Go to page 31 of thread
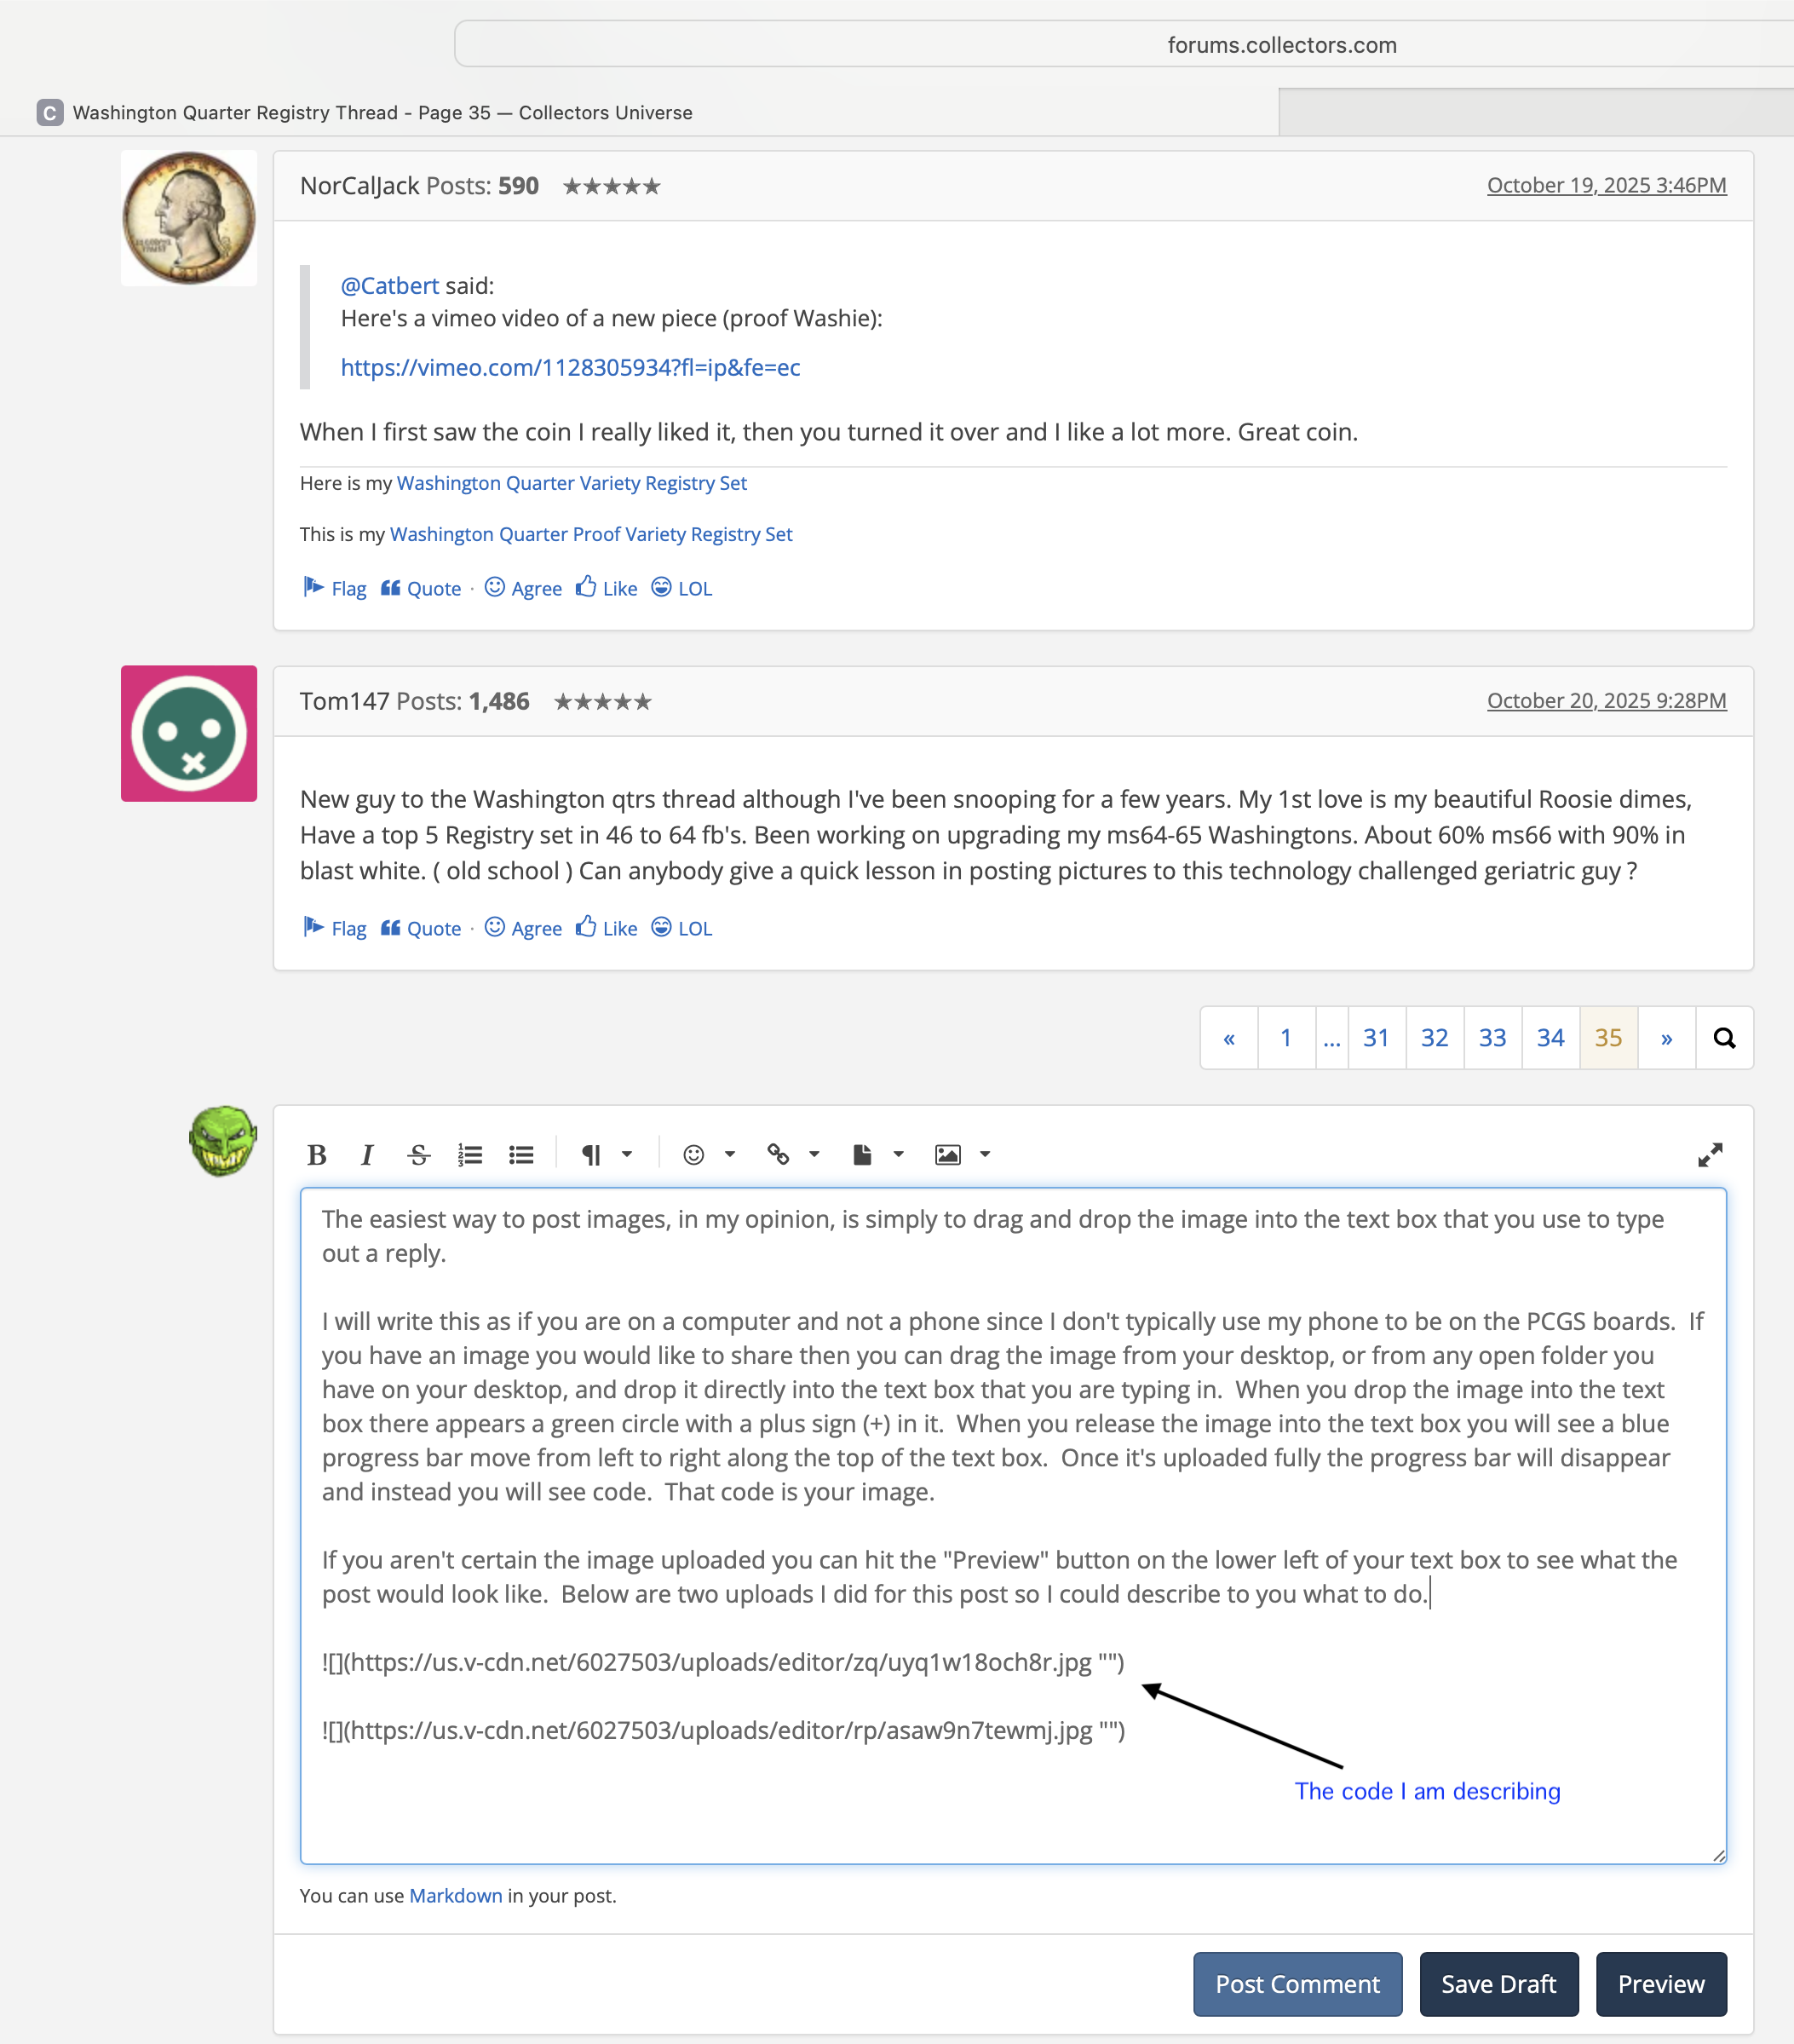The width and height of the screenshot is (1794, 2044). point(1376,1038)
